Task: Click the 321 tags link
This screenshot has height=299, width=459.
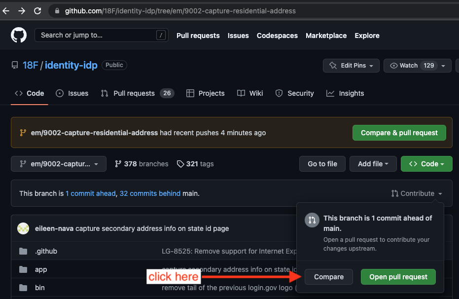Action: [195, 164]
